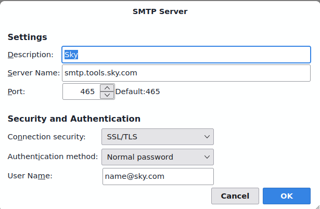
Task: Click the Connection security label
Action: 46,137
